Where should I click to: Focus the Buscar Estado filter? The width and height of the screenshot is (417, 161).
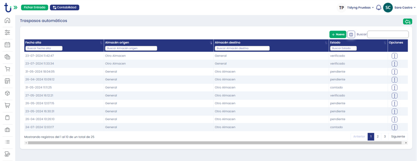click(x=343, y=48)
